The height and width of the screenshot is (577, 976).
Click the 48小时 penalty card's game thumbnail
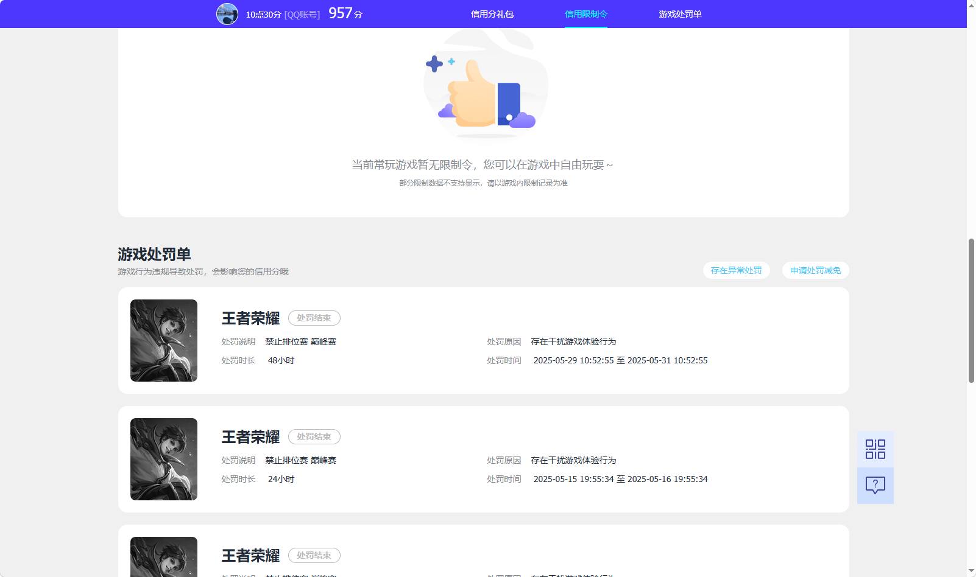(164, 341)
